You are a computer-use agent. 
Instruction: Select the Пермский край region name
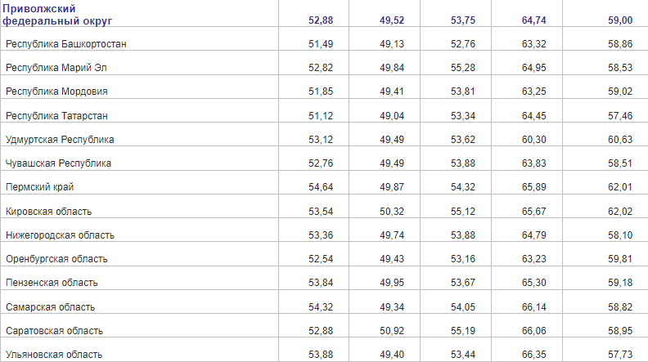pyautogui.click(x=40, y=187)
